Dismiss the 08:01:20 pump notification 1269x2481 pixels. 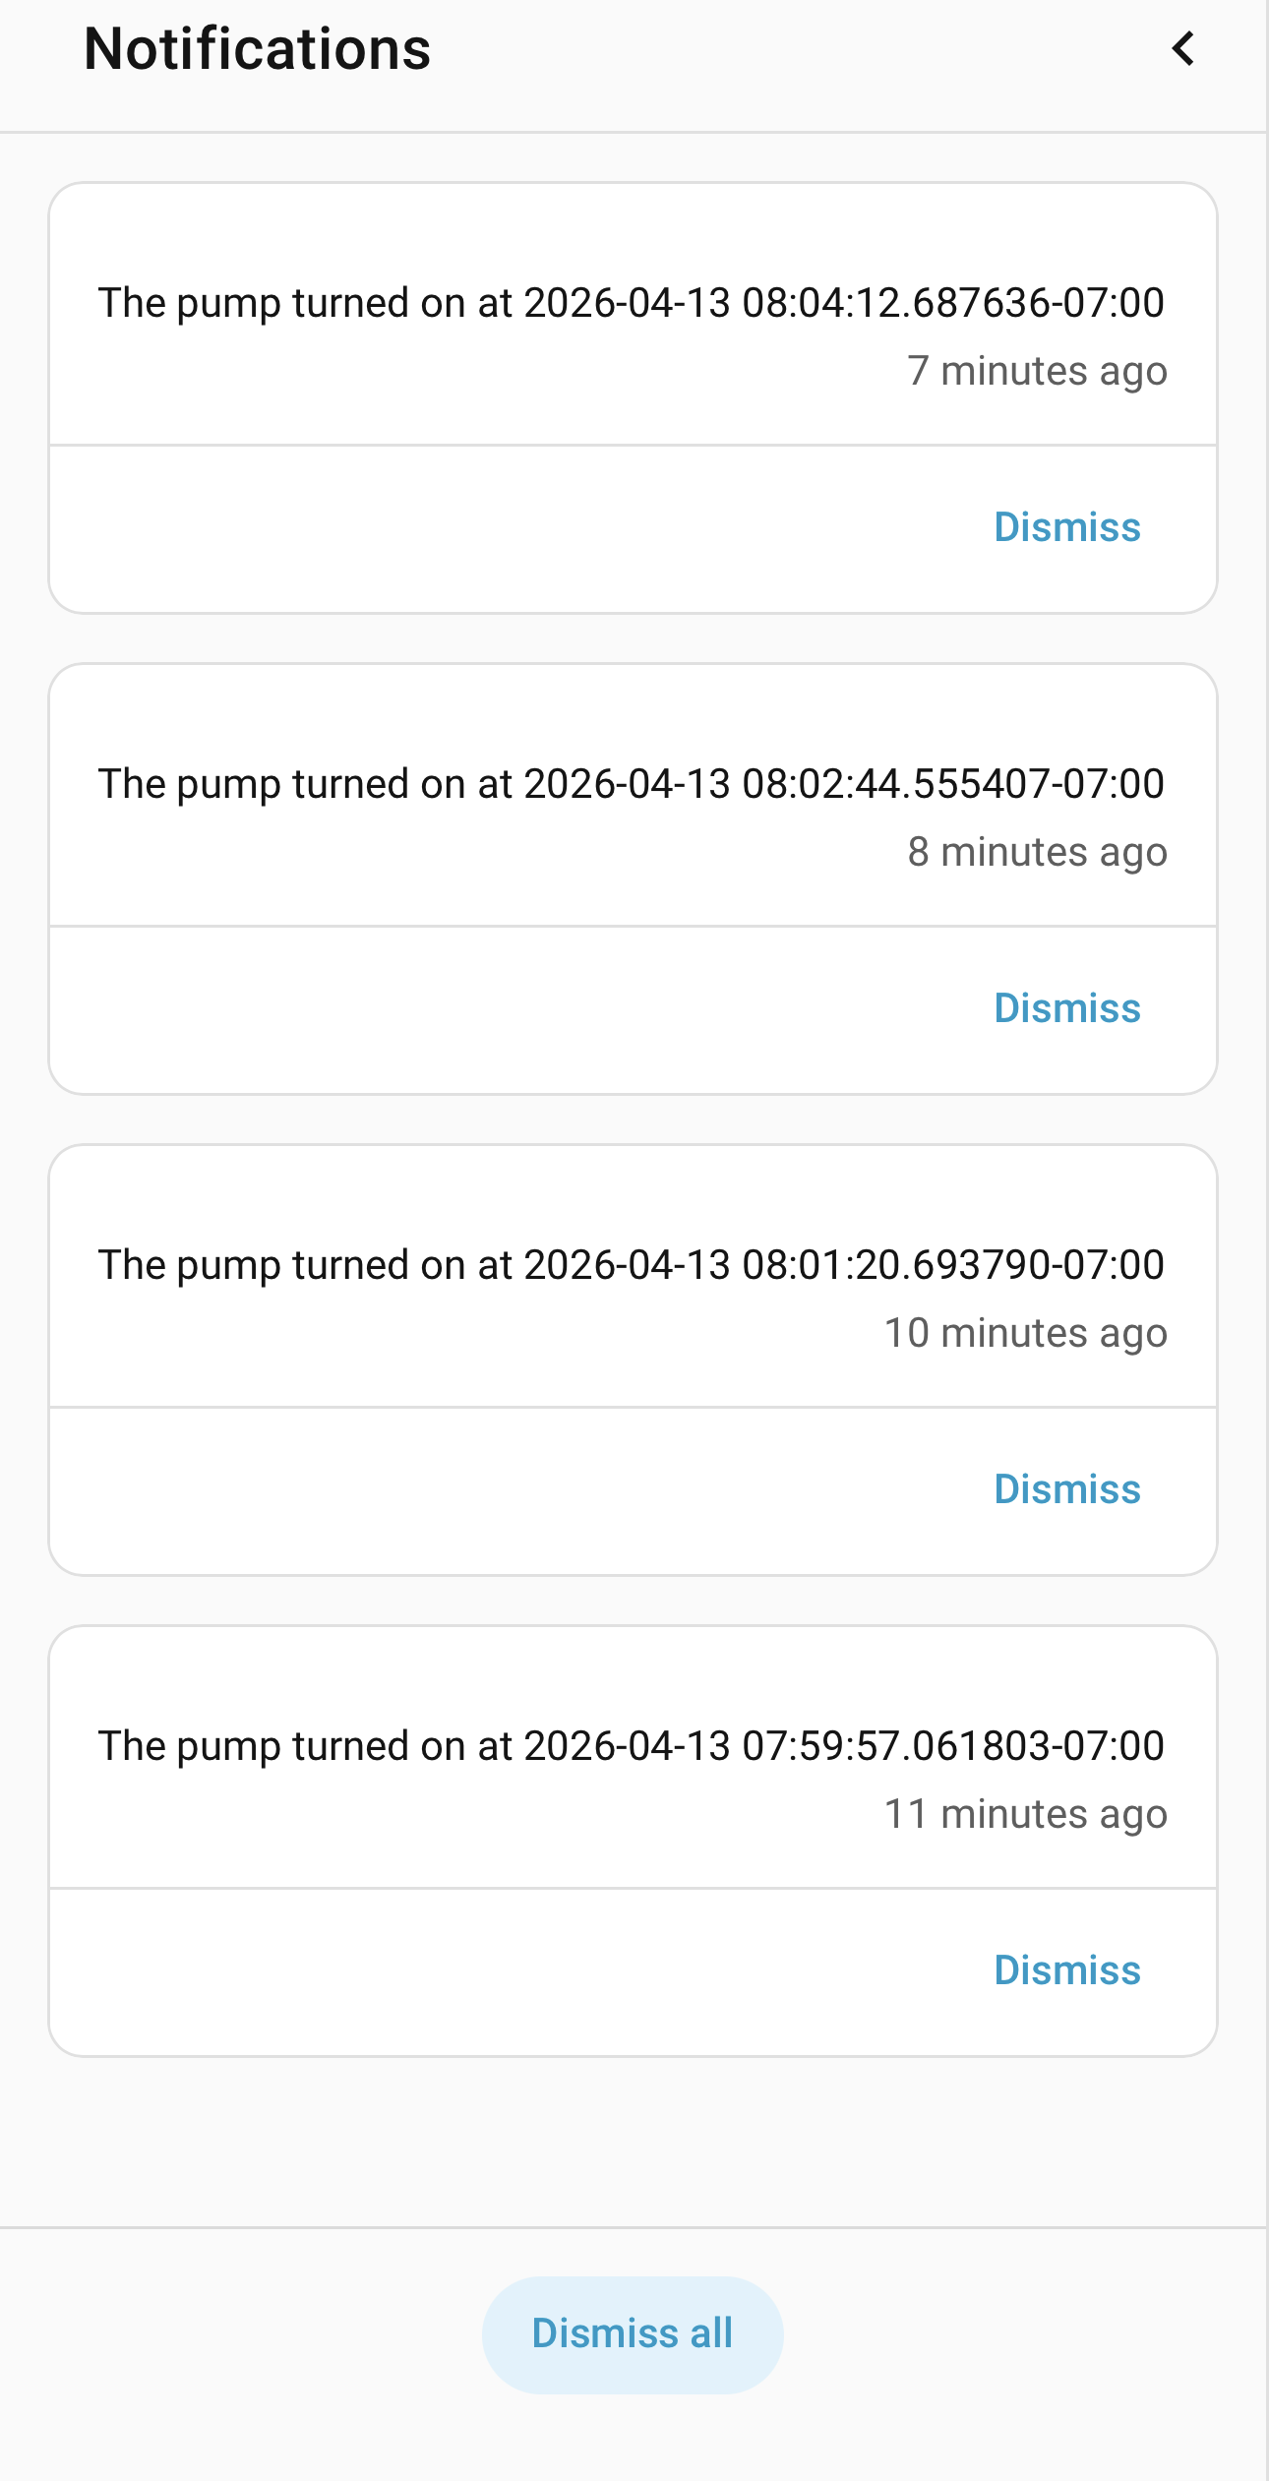[1067, 1489]
